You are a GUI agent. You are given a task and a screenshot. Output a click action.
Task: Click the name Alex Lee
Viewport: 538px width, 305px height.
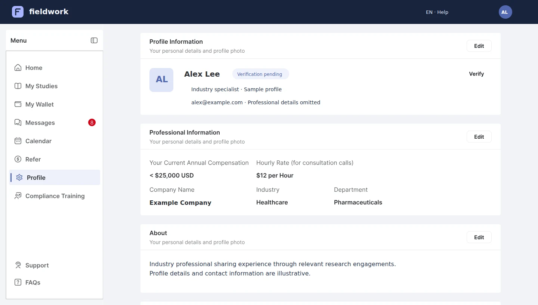tap(202, 74)
